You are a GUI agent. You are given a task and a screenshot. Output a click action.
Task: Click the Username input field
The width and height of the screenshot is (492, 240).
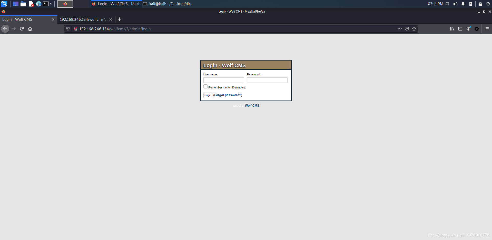coord(224,80)
